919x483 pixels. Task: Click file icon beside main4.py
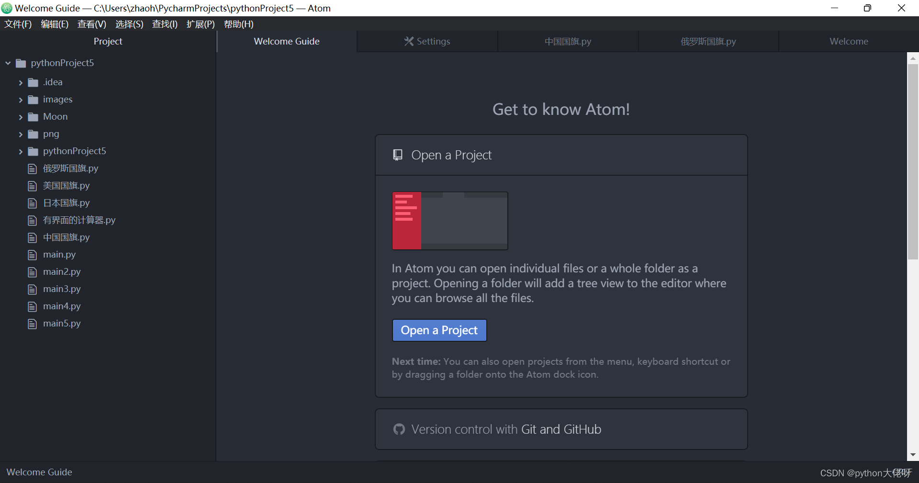point(32,306)
